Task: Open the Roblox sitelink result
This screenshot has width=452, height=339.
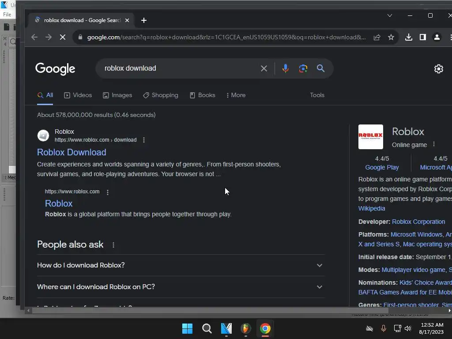Action: 59,203
